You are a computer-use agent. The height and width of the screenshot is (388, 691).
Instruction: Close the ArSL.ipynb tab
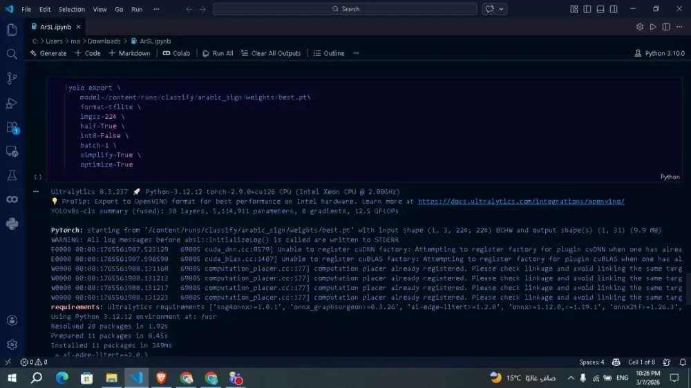tap(78, 27)
